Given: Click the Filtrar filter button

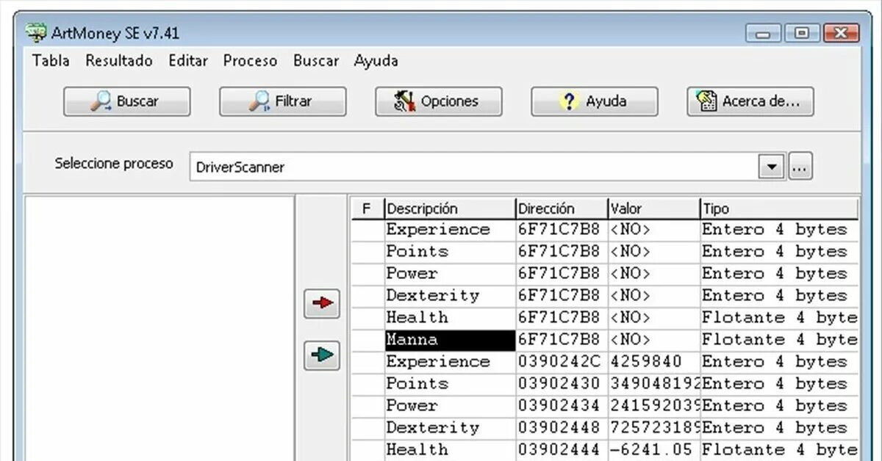Looking at the screenshot, I should click(x=283, y=101).
